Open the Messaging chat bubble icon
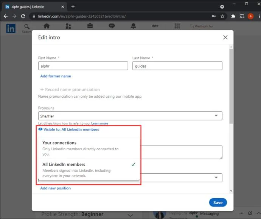Image resolution: width=261 pixels, height=219 pixels. (x=112, y=26)
